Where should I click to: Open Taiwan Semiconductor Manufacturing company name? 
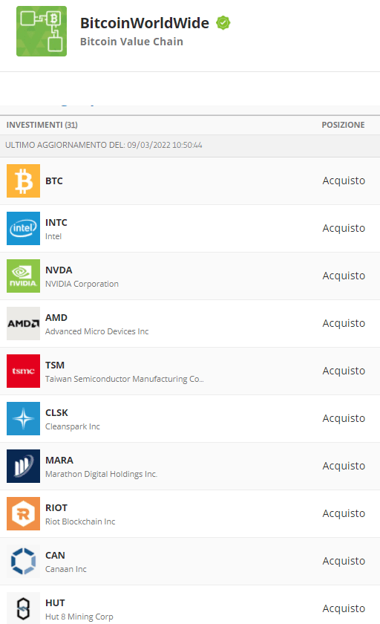[125, 379]
